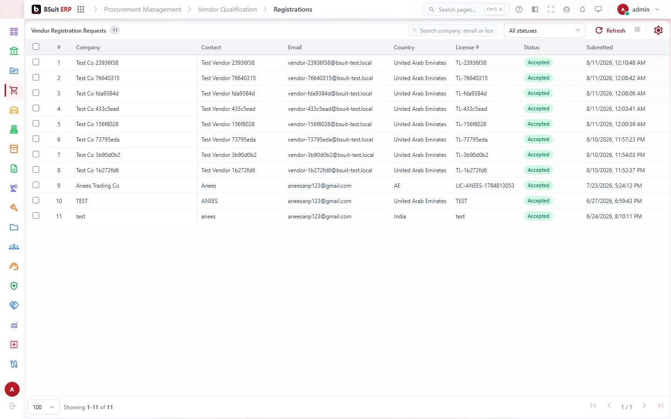
Task: Sort by the Submitted column header
Action: click(x=600, y=47)
